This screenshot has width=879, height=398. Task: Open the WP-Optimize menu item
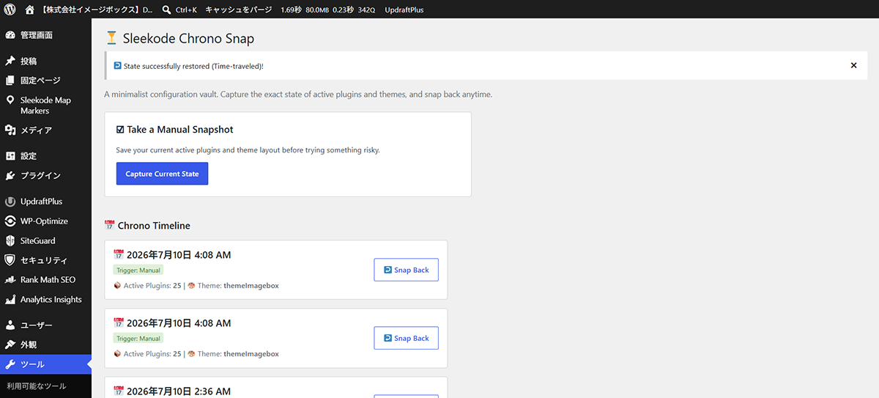coord(45,221)
